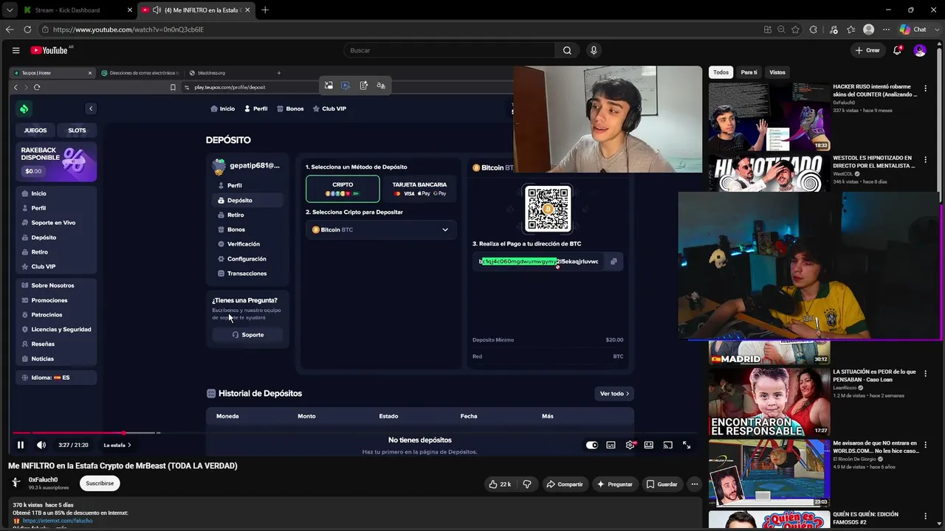Mute the YouTube tab audio icon
Screen dimensions: 945x531
point(157,10)
